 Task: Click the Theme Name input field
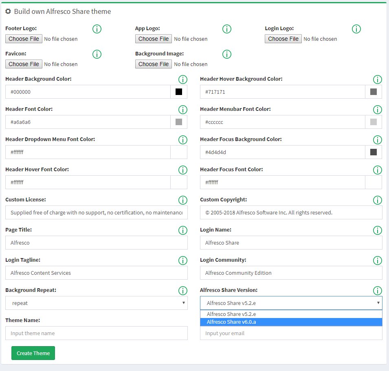pos(96,333)
